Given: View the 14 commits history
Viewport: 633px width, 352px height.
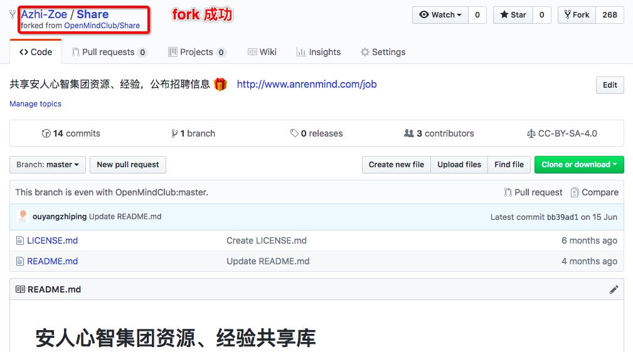Looking at the screenshot, I should tap(71, 133).
